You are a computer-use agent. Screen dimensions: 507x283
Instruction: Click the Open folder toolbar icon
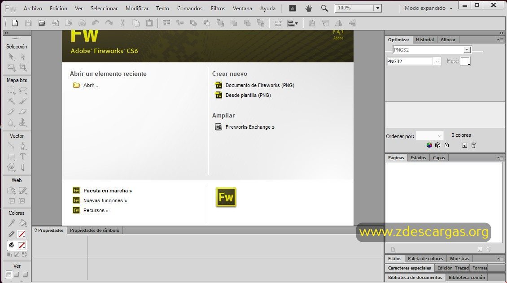tap(42, 23)
